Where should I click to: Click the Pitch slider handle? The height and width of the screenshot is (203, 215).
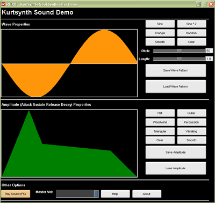(179, 51)
